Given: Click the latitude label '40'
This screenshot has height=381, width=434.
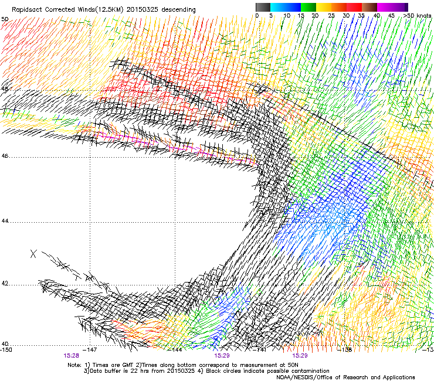Looking at the screenshot, I should click(5, 344).
